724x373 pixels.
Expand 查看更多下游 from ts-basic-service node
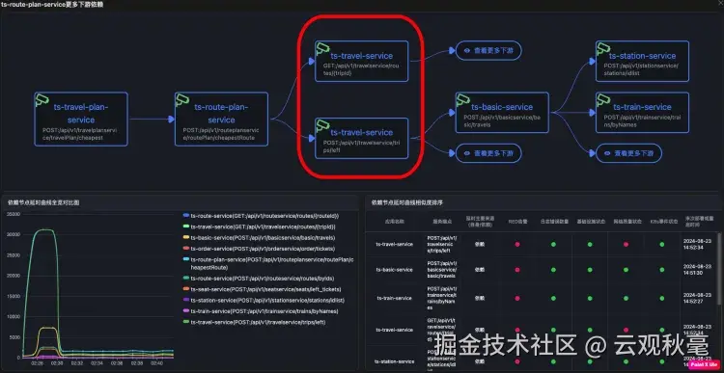point(628,152)
